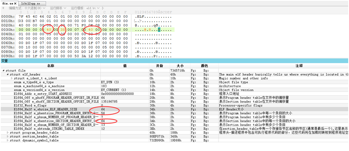Open the 编辑方式 十六进制 dropdown
Image resolution: width=349 pixels, height=151 pixels.
pyautogui.click(x=27, y=8)
